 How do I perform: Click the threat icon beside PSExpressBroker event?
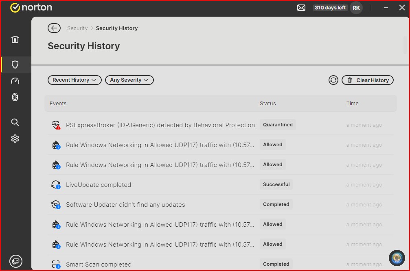56,125
